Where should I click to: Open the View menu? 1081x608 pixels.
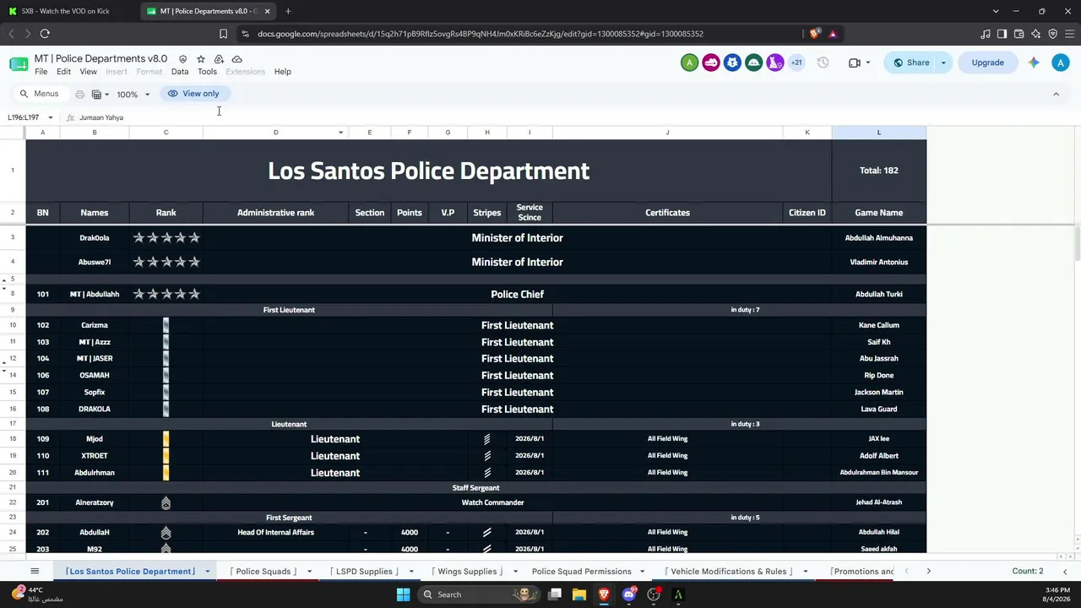click(x=88, y=72)
